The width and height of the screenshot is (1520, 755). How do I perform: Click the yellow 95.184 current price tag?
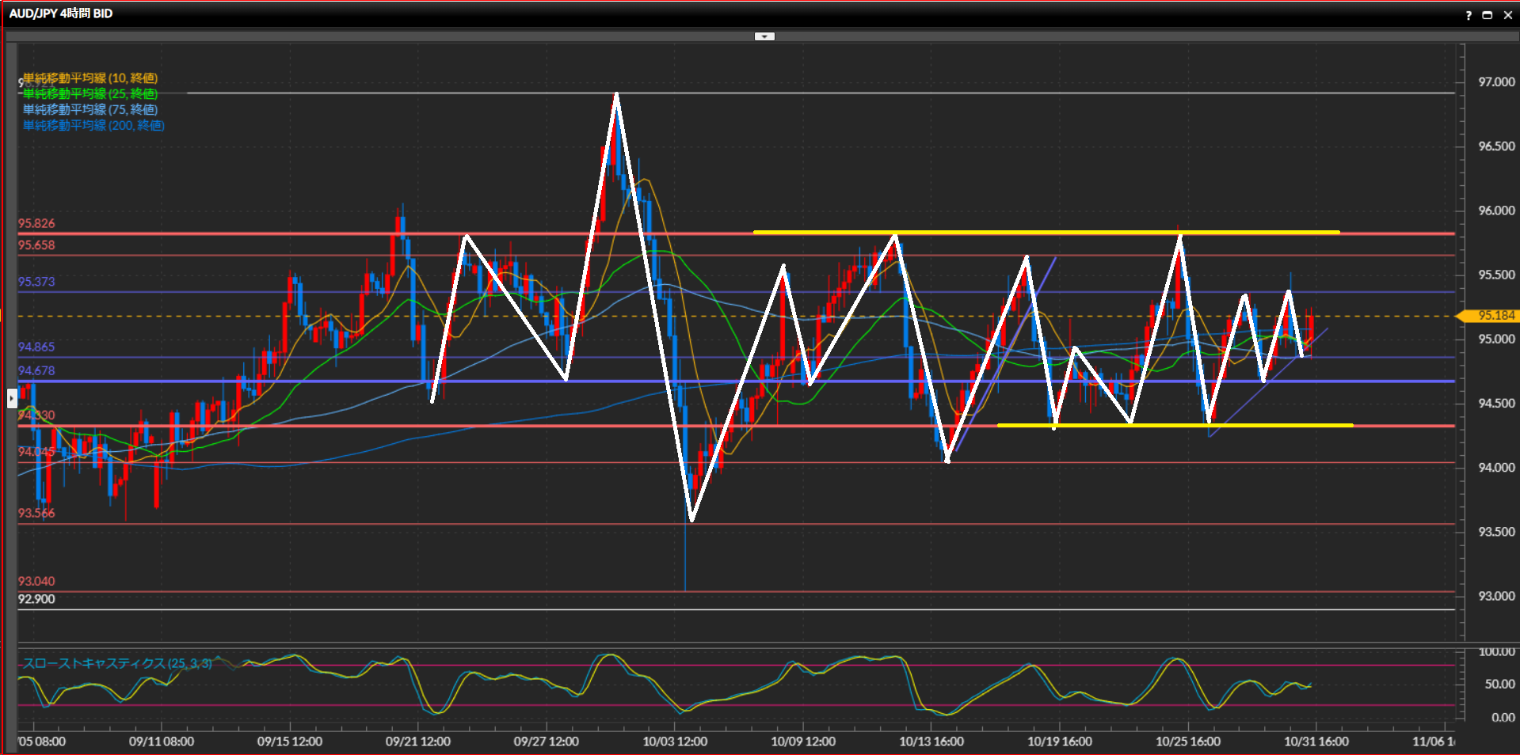coord(1494,315)
